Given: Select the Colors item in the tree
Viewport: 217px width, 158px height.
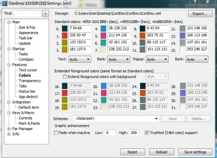Looking at the screenshot, I should coord(25,75).
